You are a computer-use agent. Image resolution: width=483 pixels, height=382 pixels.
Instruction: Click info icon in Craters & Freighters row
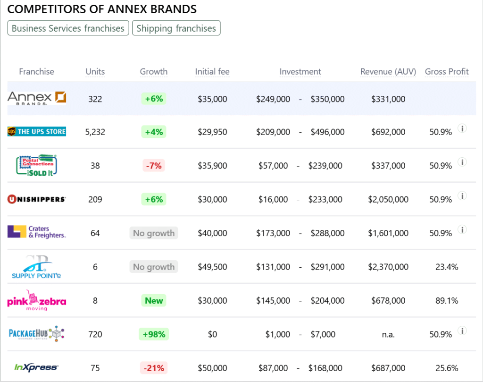coord(462,229)
